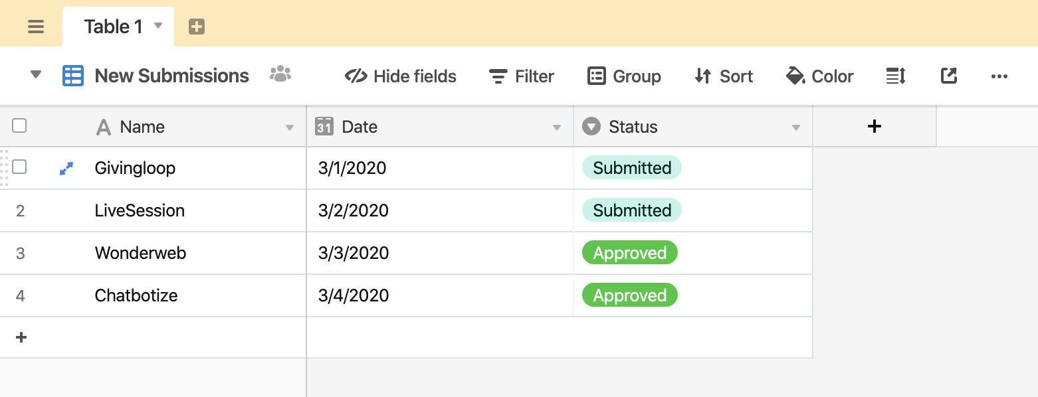Open the hamburger menu of tables
This screenshot has height=397, width=1038.
click(36, 27)
